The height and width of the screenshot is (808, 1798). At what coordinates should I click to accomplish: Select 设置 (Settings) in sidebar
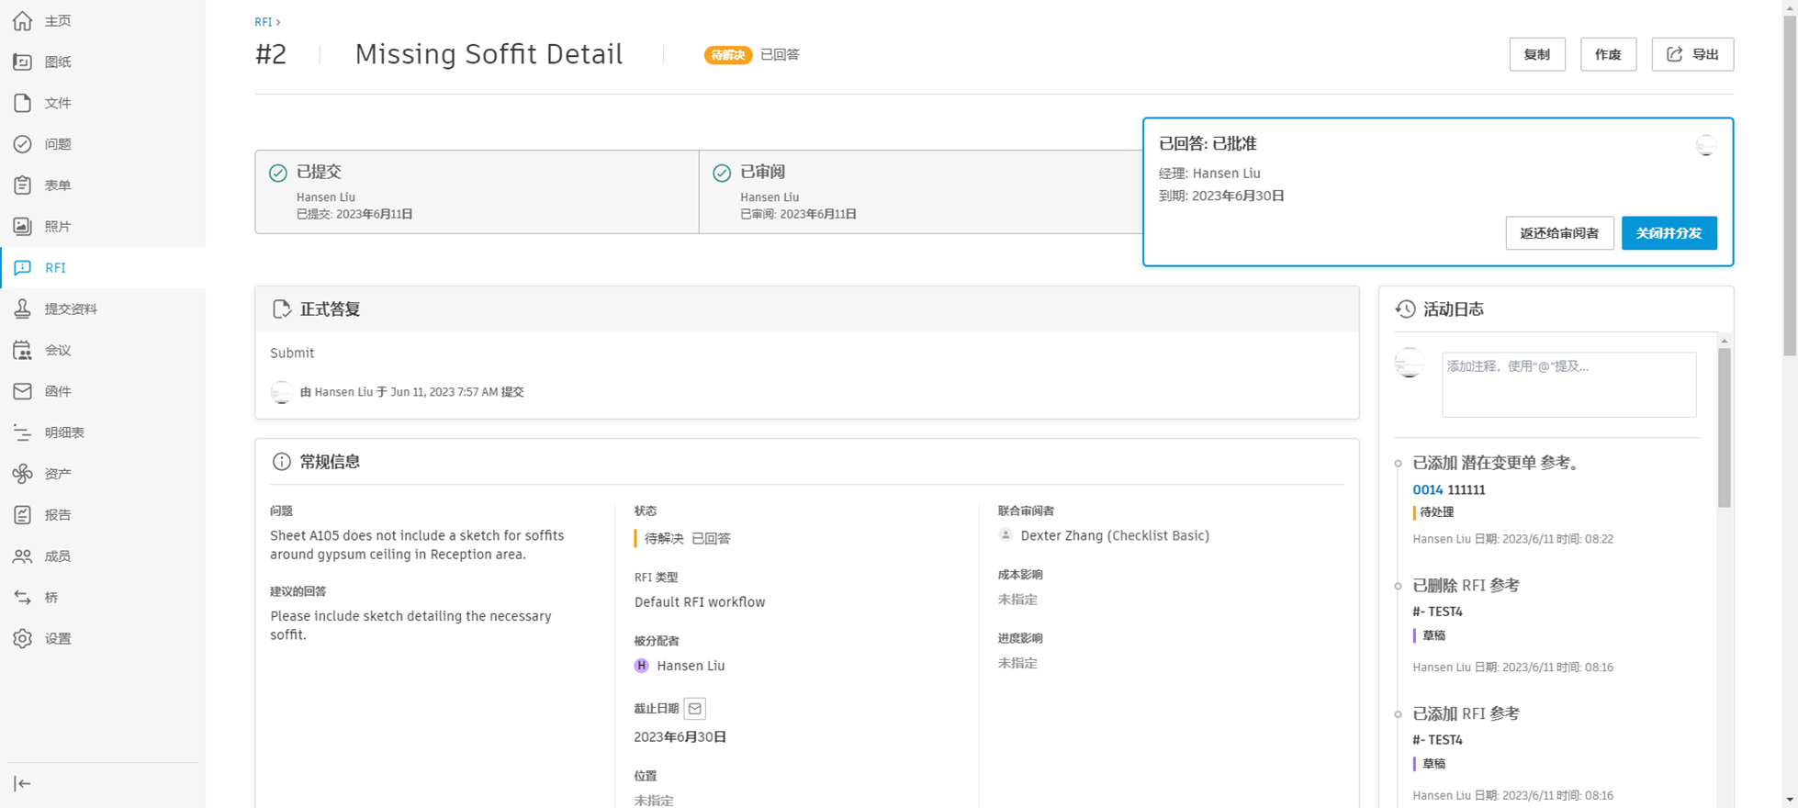point(57,638)
